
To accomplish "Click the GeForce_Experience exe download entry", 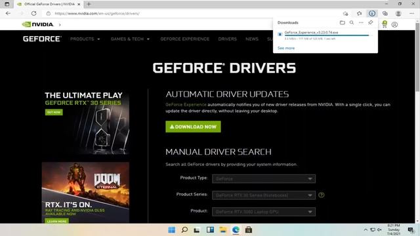I will pos(311,32).
